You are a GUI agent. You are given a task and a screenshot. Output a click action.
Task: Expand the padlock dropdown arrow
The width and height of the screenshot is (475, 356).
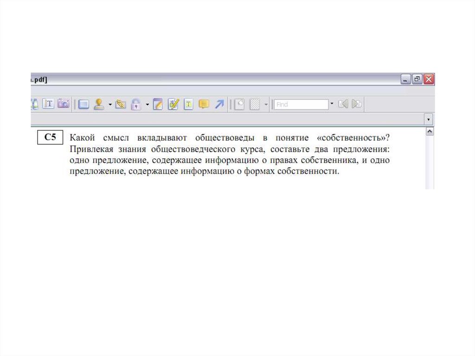[x=147, y=104]
